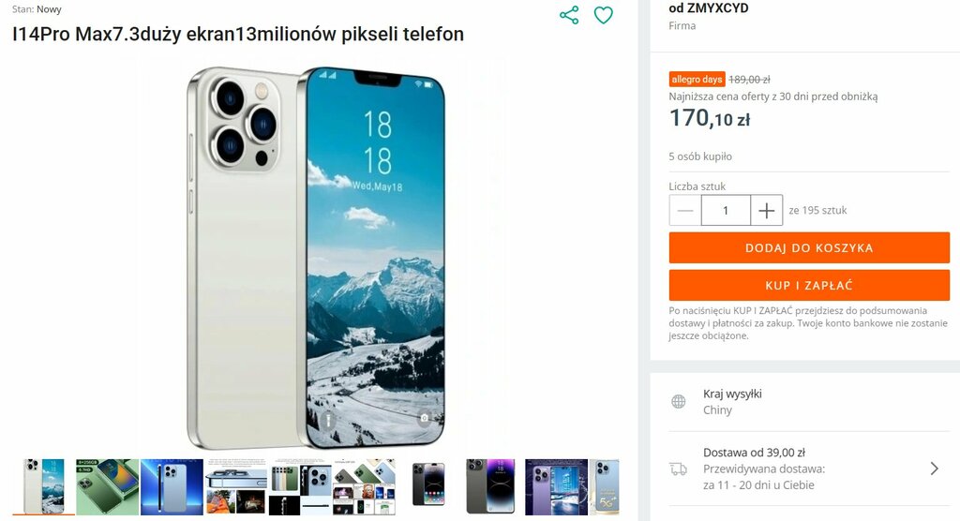Click the quantity input field showing 1
This screenshot has height=521, width=960.
[x=726, y=211]
